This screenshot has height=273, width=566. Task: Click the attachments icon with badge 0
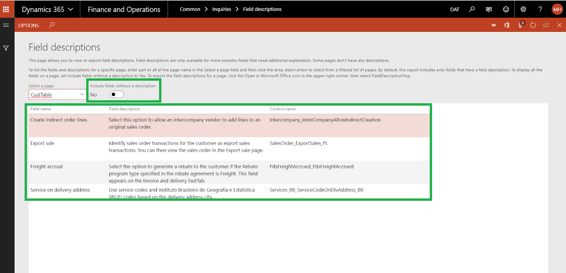click(x=520, y=25)
